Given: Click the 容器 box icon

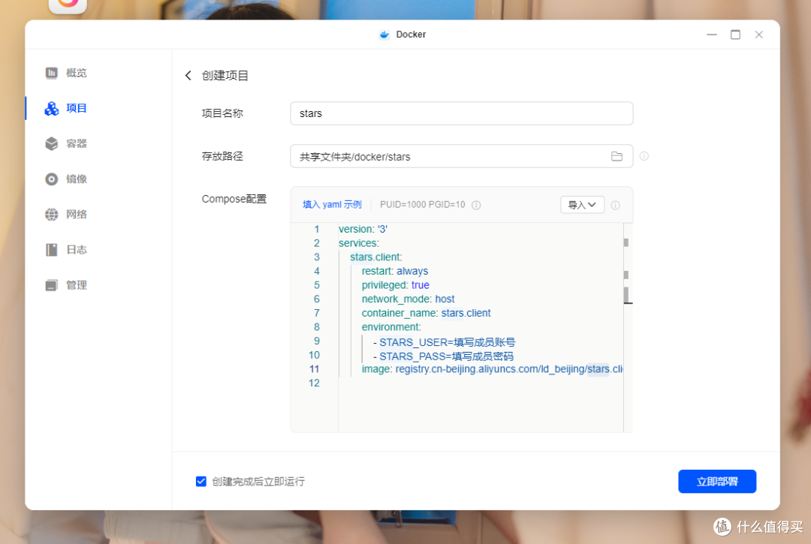Looking at the screenshot, I should pyautogui.click(x=51, y=143).
